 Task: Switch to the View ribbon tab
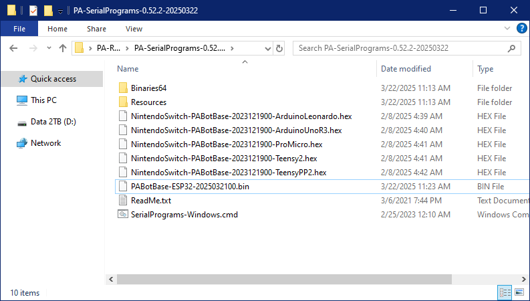click(134, 29)
